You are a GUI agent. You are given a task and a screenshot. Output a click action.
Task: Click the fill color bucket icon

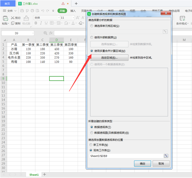pos(66,23)
